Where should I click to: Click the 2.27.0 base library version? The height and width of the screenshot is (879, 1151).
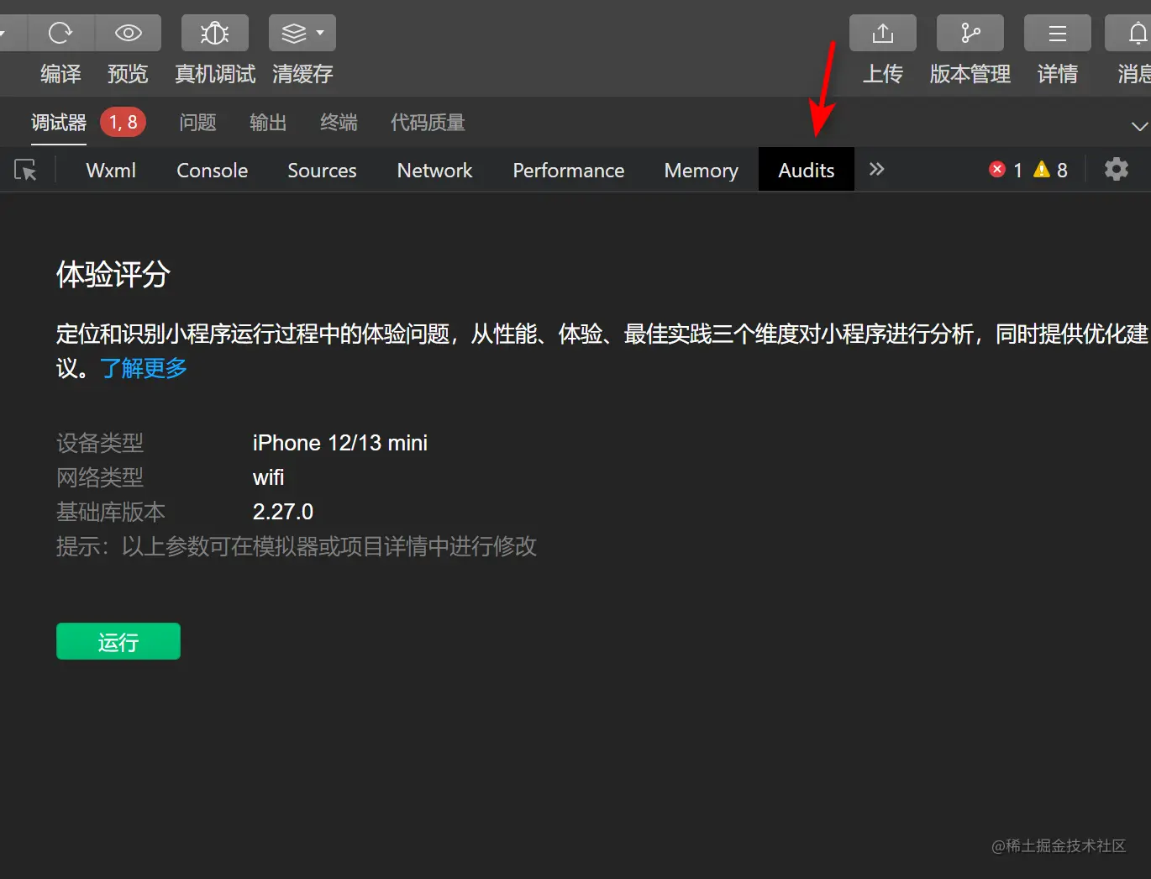coord(283,512)
